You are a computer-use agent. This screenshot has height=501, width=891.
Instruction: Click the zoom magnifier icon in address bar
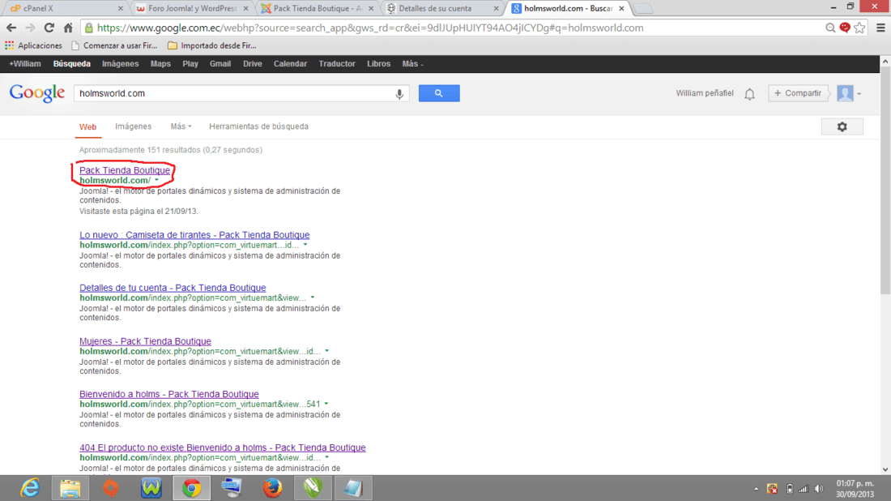tap(830, 28)
